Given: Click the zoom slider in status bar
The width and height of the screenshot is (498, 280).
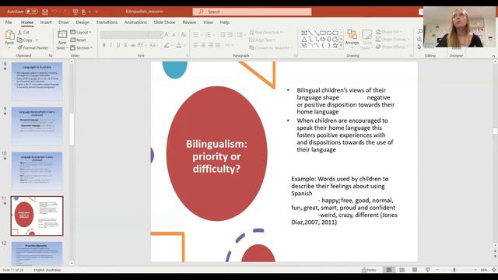Looking at the screenshot, I should click(x=457, y=270).
